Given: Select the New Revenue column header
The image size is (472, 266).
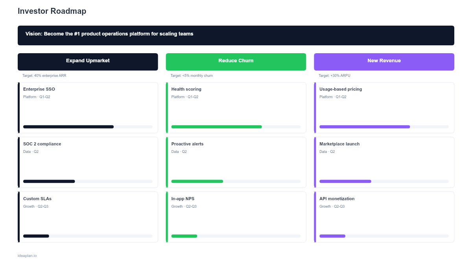Looking at the screenshot, I should (384, 61).
